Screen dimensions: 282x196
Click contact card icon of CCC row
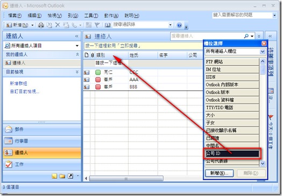[87, 73]
